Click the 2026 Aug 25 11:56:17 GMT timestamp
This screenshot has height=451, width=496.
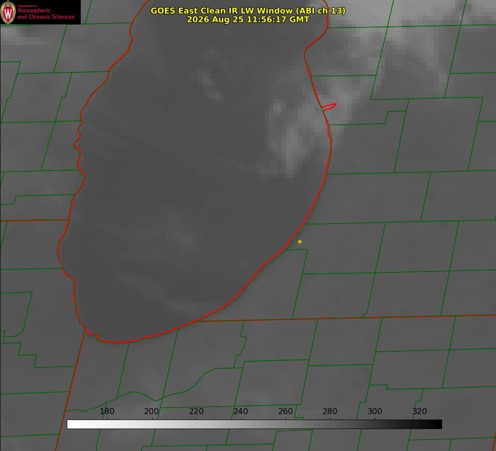248,19
